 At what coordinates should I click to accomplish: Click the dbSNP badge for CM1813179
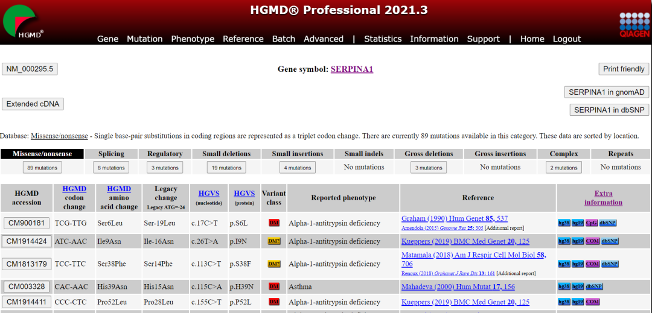(610, 264)
